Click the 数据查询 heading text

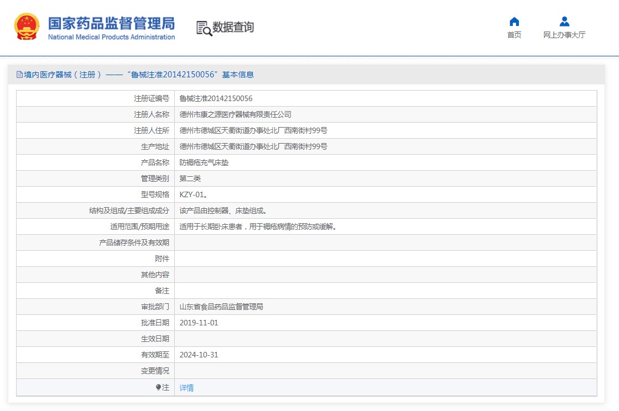(233, 27)
